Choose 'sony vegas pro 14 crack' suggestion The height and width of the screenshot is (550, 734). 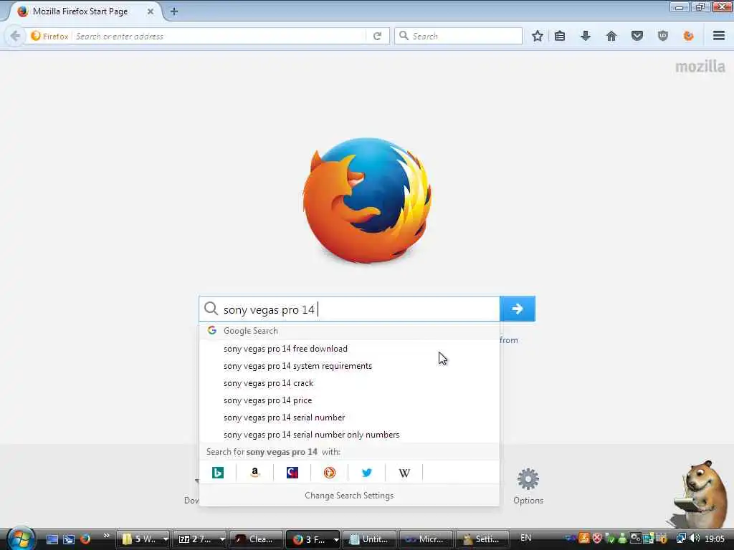[x=349, y=383]
